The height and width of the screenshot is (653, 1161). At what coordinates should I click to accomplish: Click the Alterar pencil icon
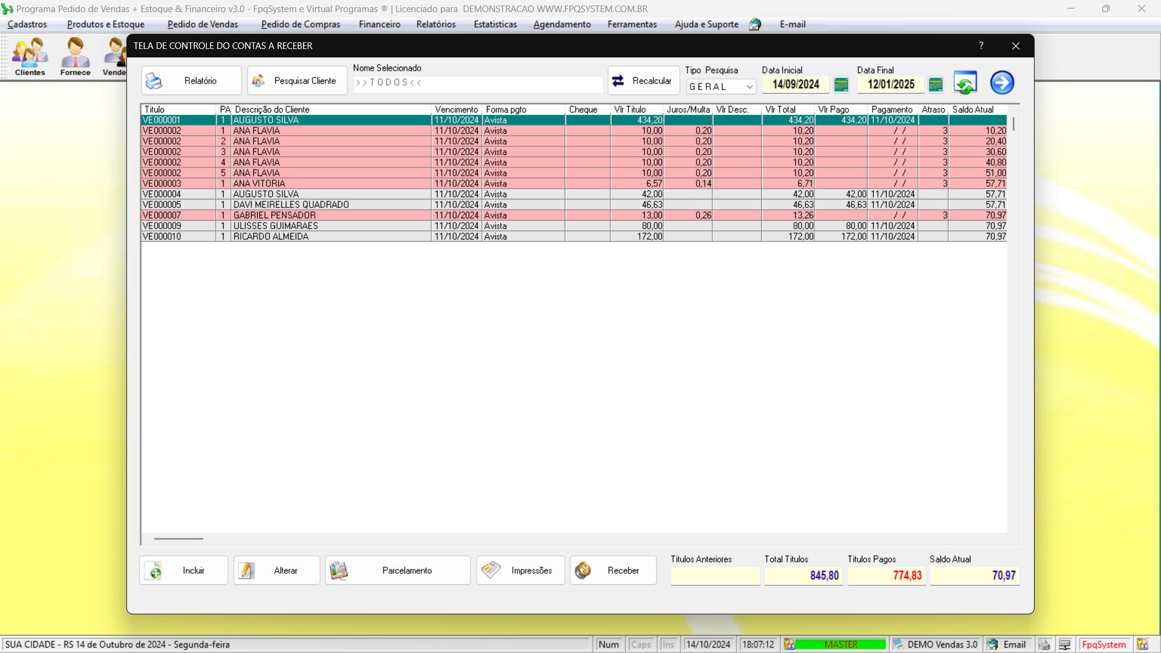tap(247, 571)
